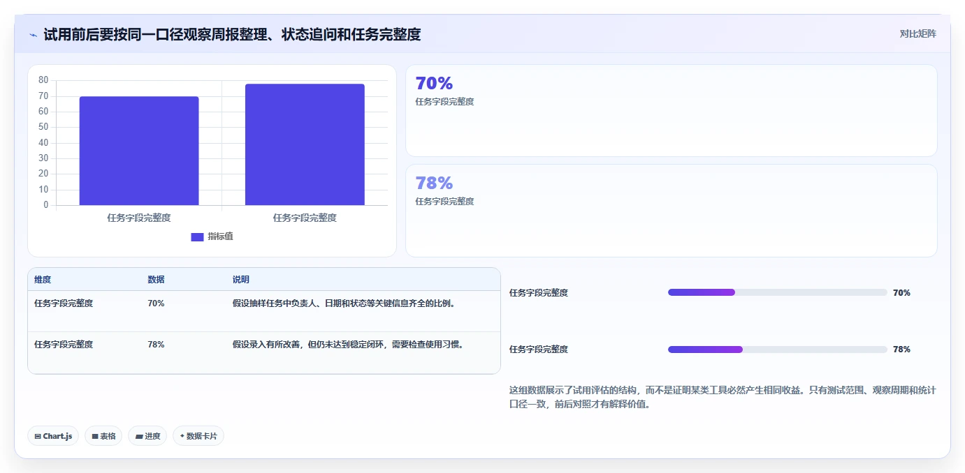Image resolution: width=965 pixels, height=473 pixels.
Task: Click the 70% cell in the table
Action: pos(156,303)
